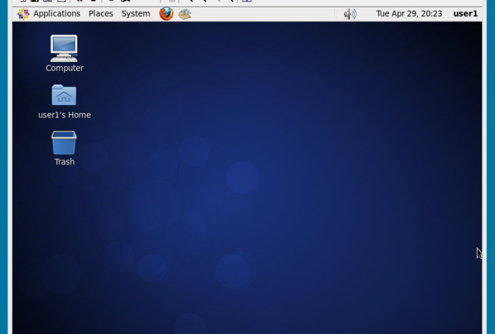Click the logo icon beside Applications
The image size is (495, 334).
[x=23, y=13]
